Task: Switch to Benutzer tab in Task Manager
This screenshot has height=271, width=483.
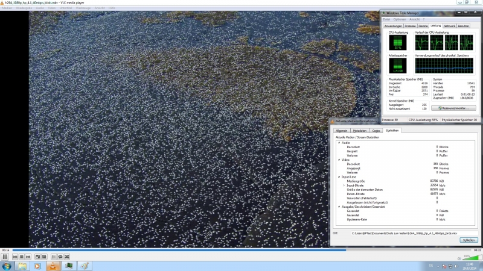Action: point(463,26)
